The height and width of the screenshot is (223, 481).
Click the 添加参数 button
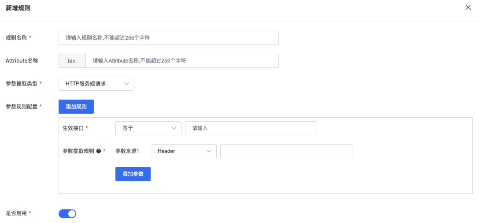pyautogui.click(x=133, y=174)
